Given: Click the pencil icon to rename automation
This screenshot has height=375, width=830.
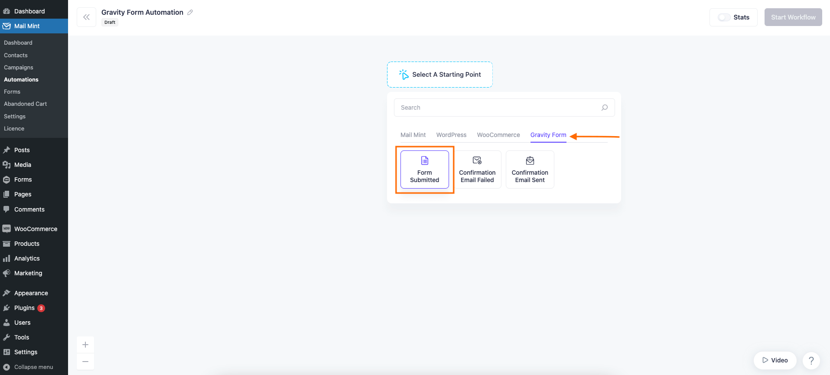Looking at the screenshot, I should coord(190,13).
